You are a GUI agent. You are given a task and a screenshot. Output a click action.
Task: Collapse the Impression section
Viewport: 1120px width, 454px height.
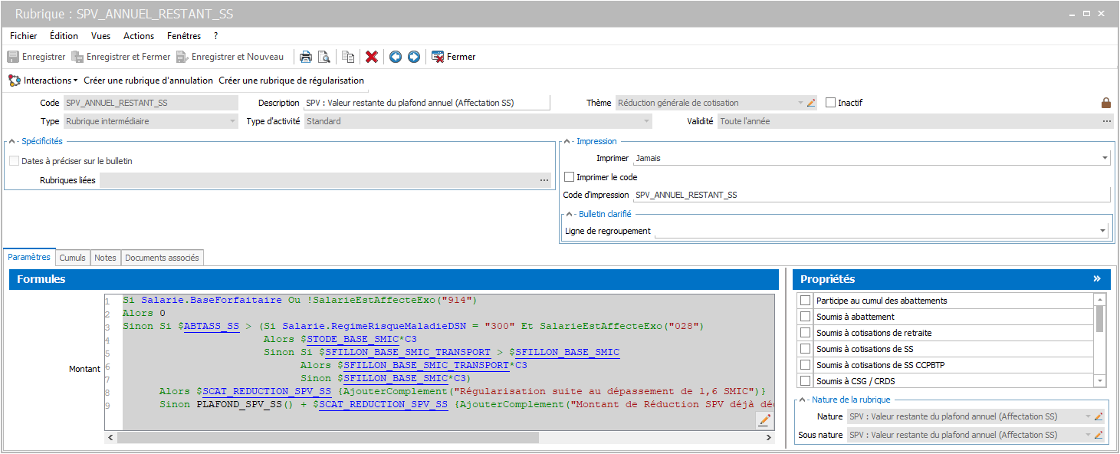coord(567,141)
